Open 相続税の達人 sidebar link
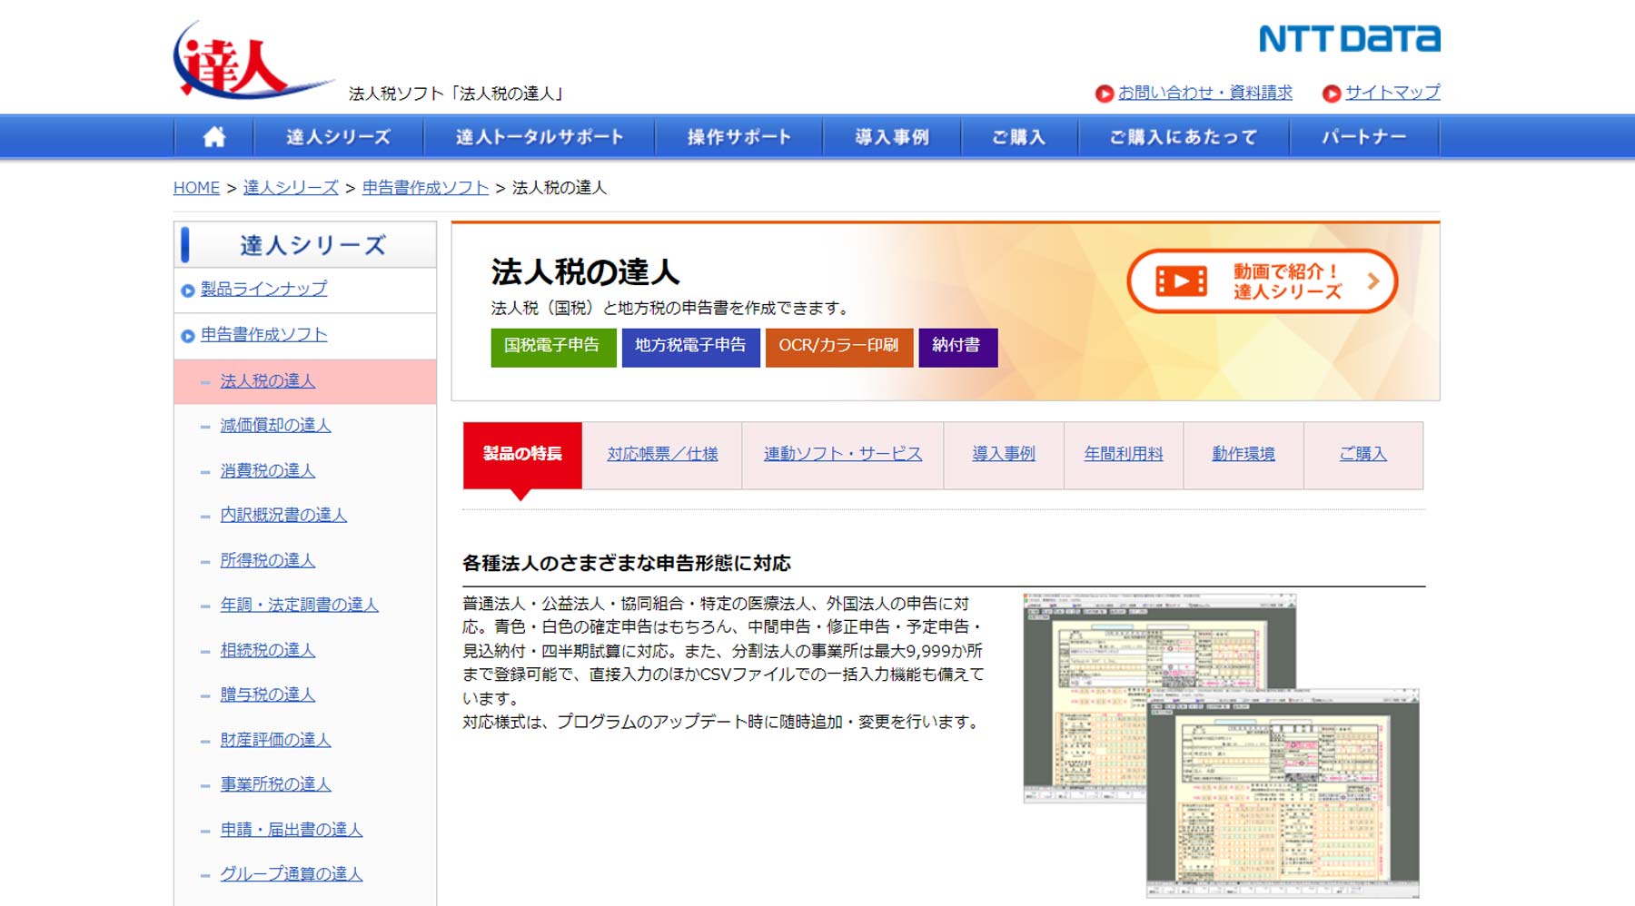Viewport: 1635px width, 906px height. [268, 651]
